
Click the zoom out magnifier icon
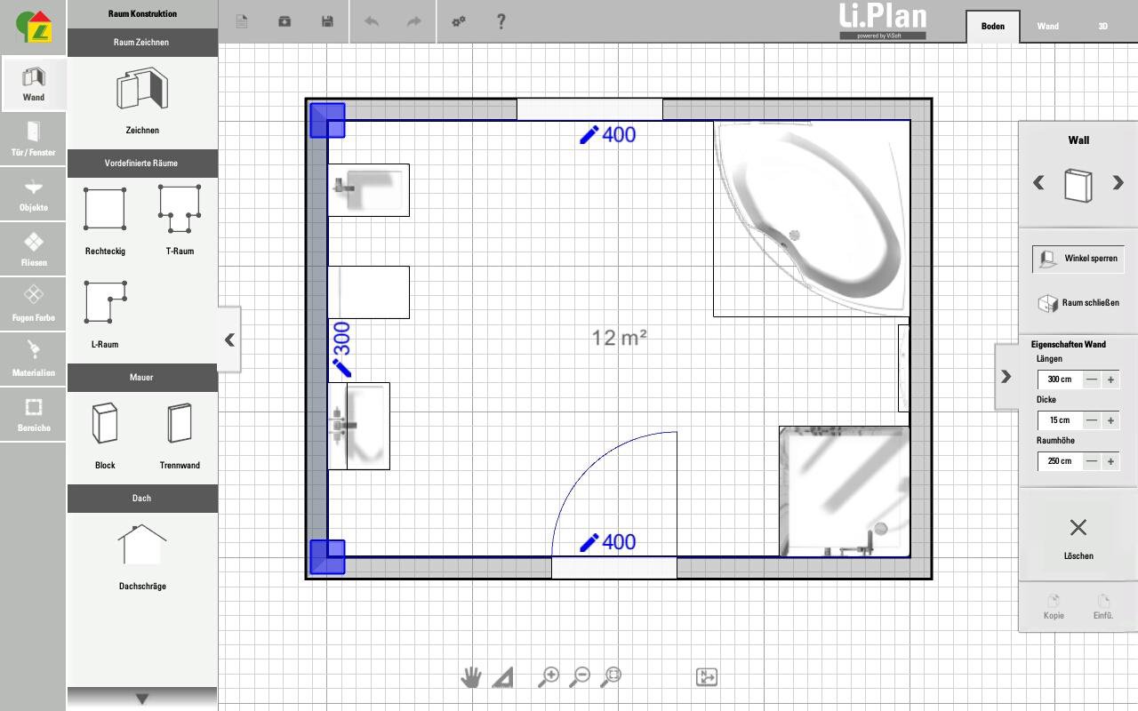[579, 677]
